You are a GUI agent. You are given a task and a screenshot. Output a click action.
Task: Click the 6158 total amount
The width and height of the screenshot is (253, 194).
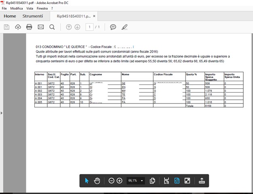click(208, 106)
